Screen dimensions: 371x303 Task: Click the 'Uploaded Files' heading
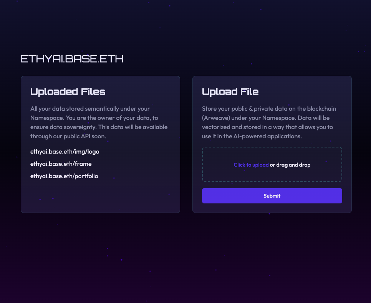point(68,92)
